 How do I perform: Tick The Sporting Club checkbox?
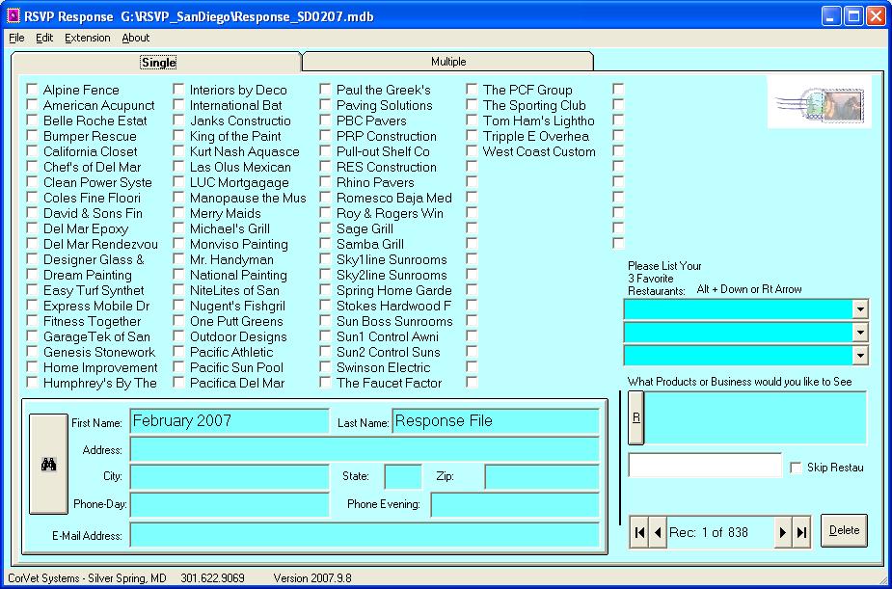click(473, 106)
